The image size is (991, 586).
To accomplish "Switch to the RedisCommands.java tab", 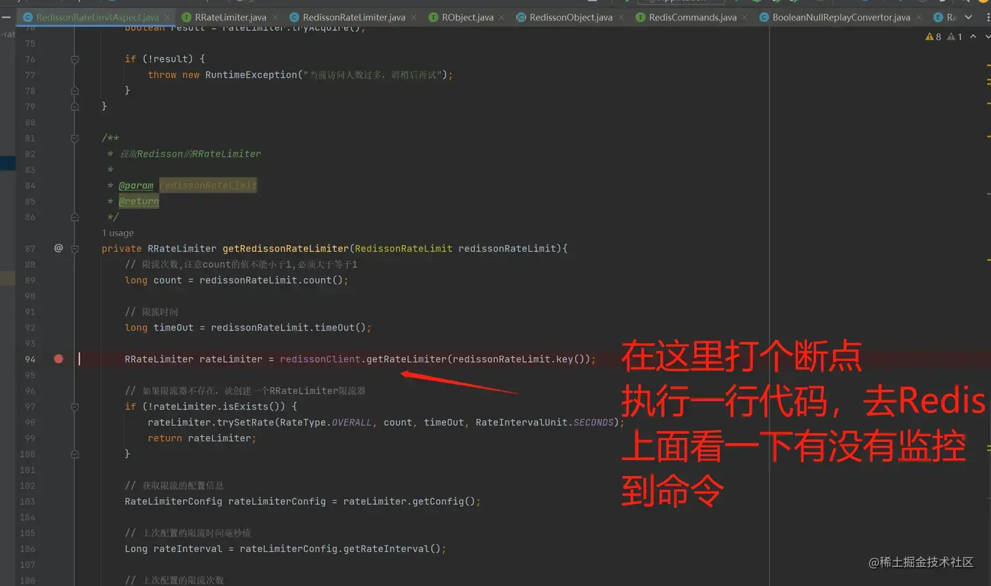I will (x=692, y=17).
